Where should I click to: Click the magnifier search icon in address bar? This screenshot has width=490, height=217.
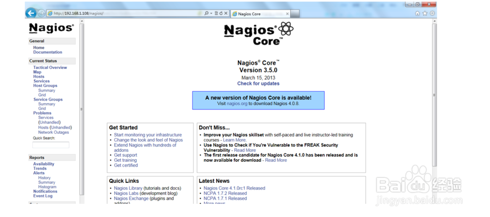206,13
